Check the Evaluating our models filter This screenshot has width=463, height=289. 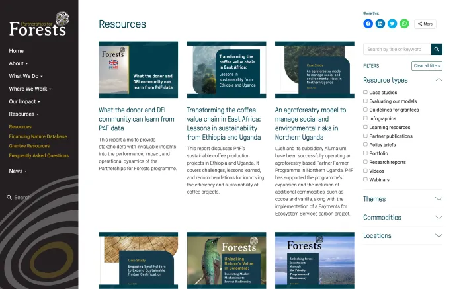pyautogui.click(x=365, y=101)
